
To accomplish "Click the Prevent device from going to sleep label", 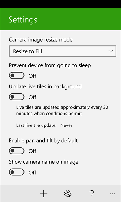I will pyautogui.click(x=50, y=65).
